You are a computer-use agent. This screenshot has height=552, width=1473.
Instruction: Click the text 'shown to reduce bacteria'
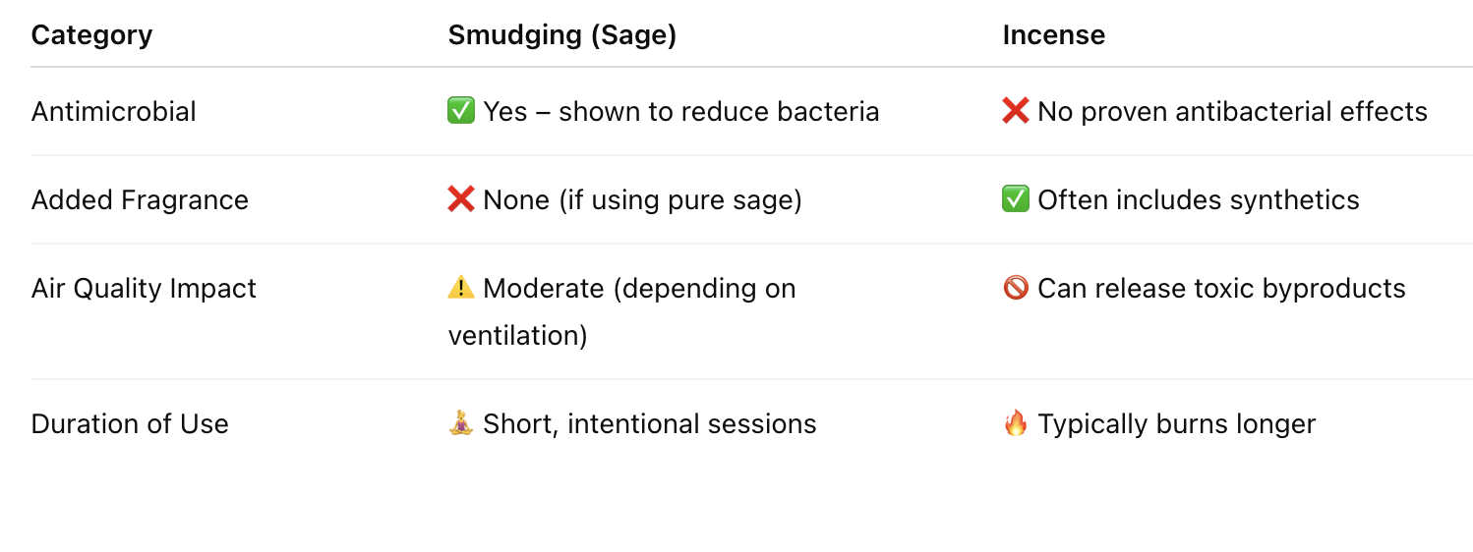[718, 112]
